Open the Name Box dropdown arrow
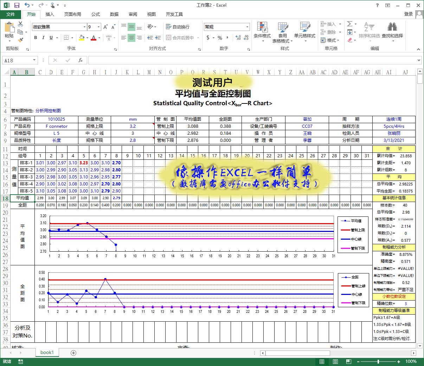Image resolution: width=424 pixels, height=366 pixels. (x=34, y=60)
